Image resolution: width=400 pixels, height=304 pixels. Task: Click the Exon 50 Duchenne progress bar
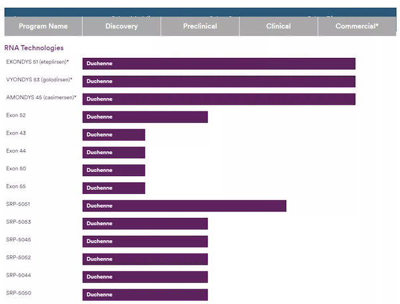(114, 171)
